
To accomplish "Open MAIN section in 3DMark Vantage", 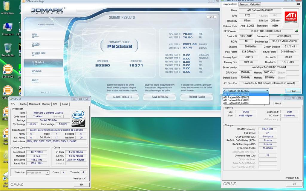I will click(35, 35).
